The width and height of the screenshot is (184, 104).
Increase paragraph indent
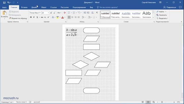tap(88, 13)
